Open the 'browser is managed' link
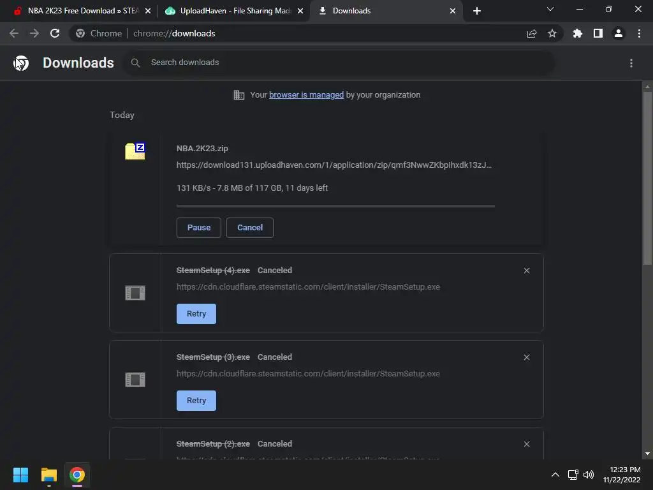 pos(306,95)
